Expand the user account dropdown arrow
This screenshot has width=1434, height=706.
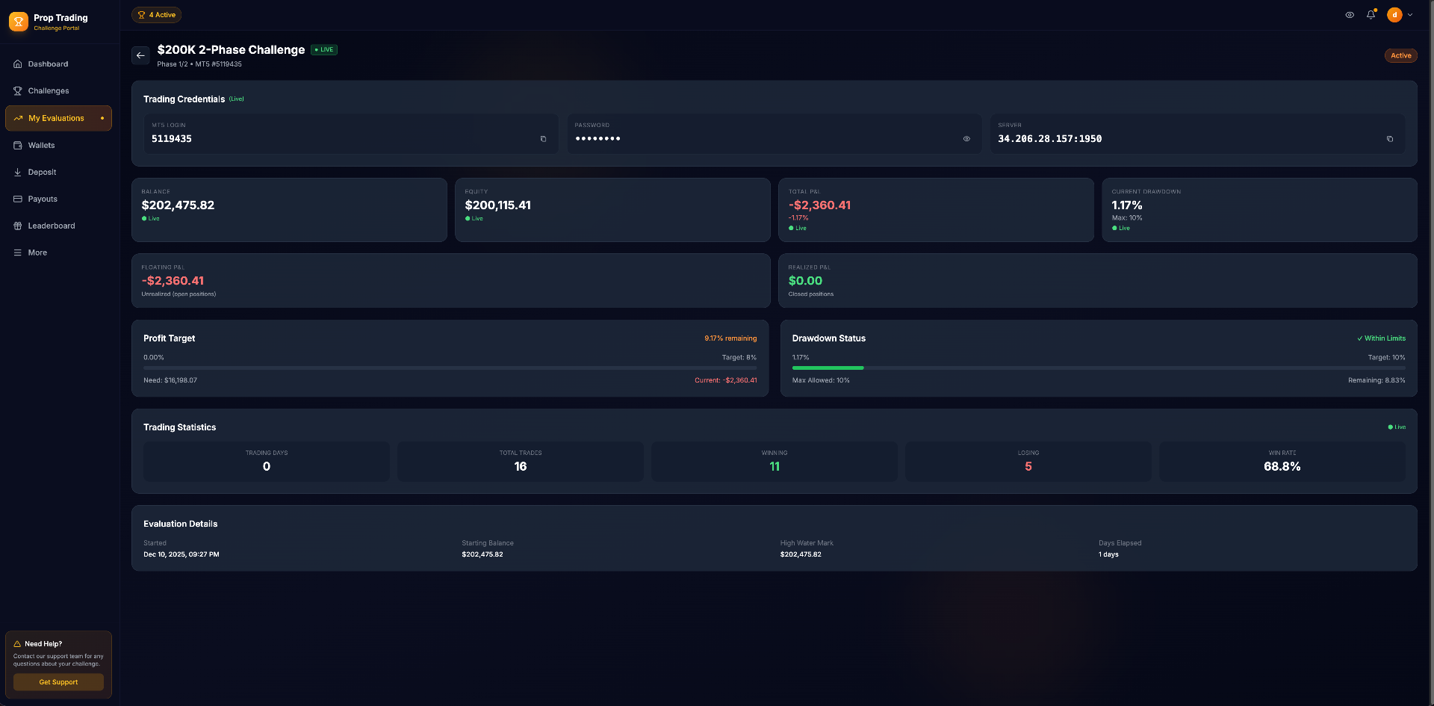pyautogui.click(x=1410, y=15)
